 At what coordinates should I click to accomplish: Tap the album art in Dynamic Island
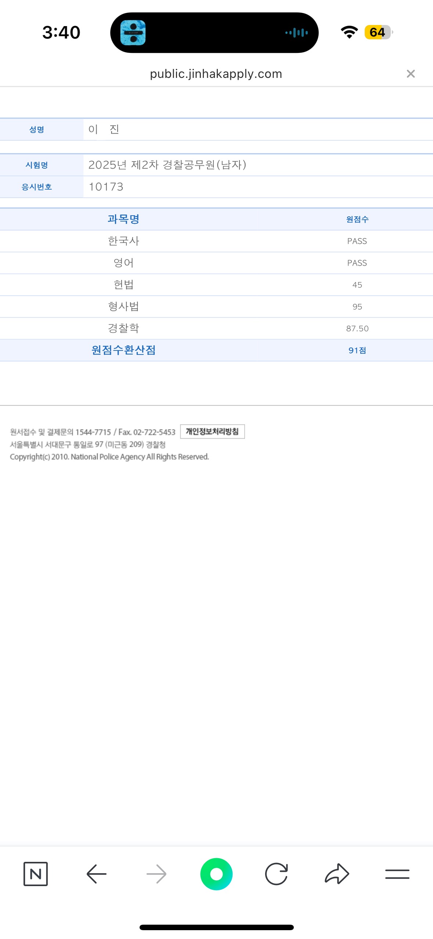(133, 33)
